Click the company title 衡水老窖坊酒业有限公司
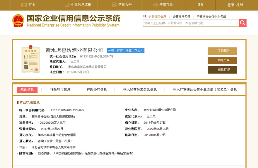This screenshot has height=168, width=258. [74, 50]
